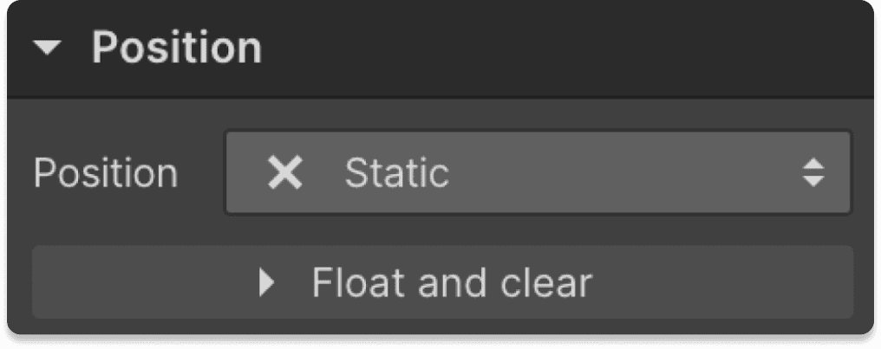Expand the Float and clear section
The height and width of the screenshot is (349, 881).
[442, 282]
